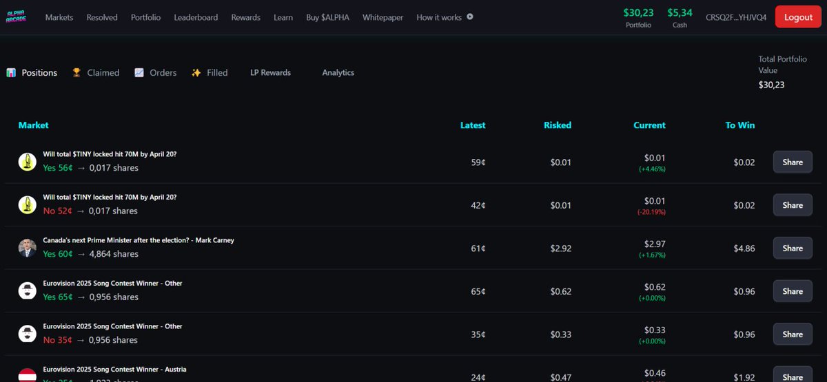Open the Rewards page
The height and width of the screenshot is (382, 827).
246,17
